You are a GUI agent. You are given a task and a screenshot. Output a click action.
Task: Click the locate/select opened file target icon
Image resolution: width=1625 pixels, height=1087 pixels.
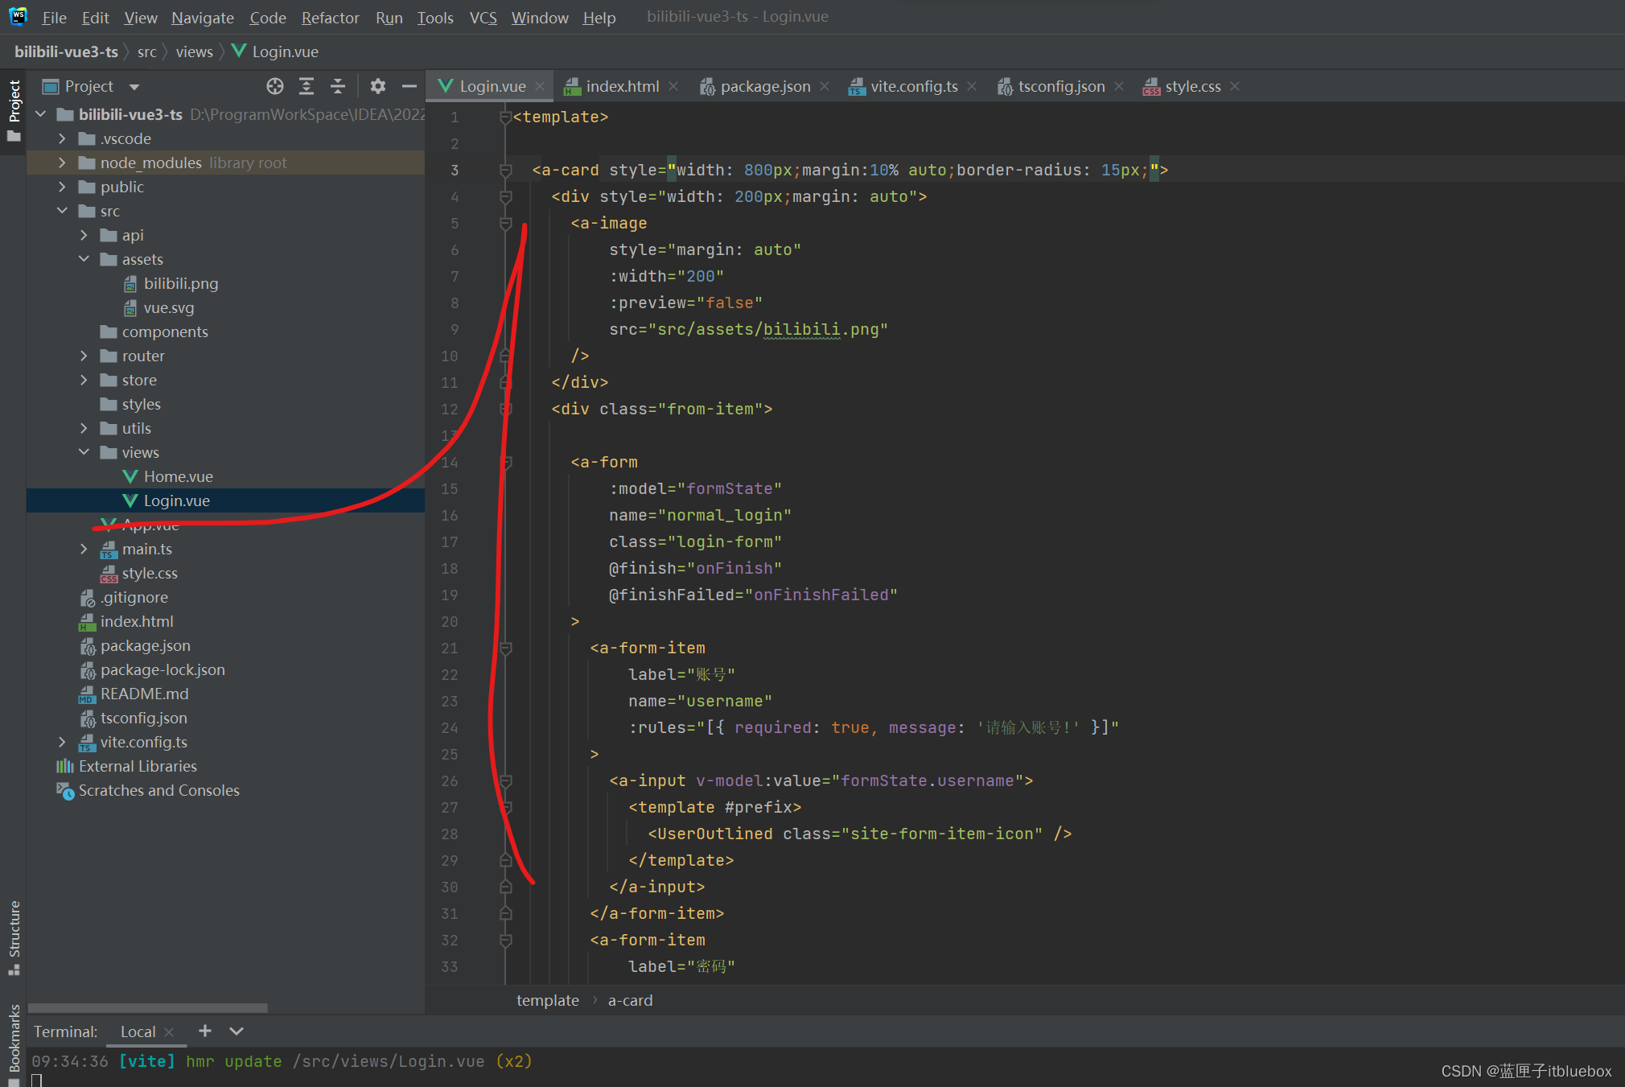[x=275, y=86]
